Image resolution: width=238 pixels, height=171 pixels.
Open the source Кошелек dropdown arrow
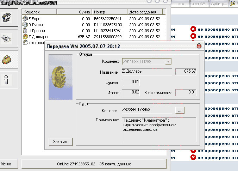pos(168,62)
